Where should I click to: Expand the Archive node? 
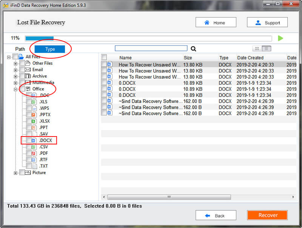15,76
